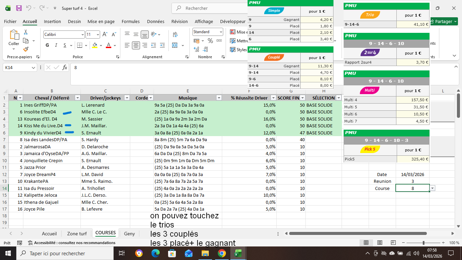
Task: Open filter dropdown for Cheval / Déferré column
Action: [77, 98]
